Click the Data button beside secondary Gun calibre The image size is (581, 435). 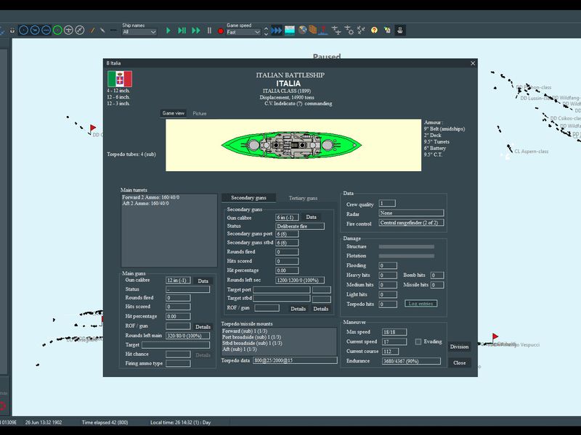tap(312, 217)
